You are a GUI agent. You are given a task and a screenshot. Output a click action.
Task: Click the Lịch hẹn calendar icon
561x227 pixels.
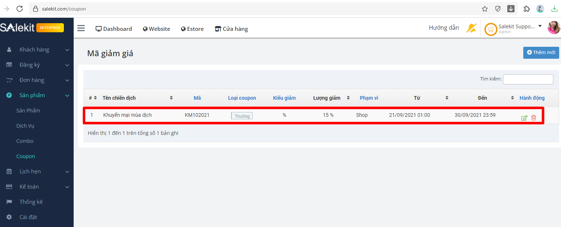coord(9,172)
